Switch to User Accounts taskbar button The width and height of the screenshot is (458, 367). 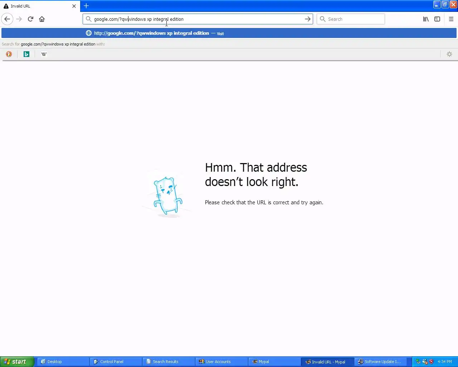pos(221,362)
